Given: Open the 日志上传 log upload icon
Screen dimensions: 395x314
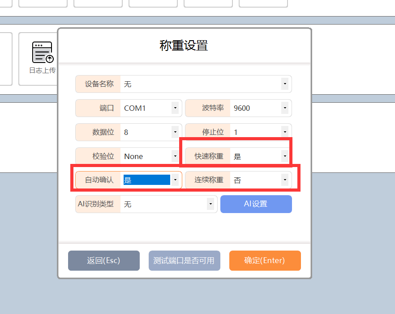Looking at the screenshot, I should [43, 52].
